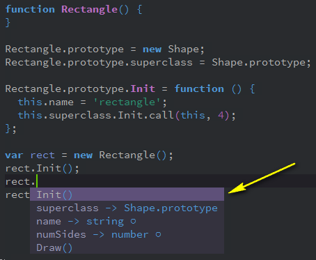Click the Rectangle.prototype.superclass assignment line

click(158, 62)
